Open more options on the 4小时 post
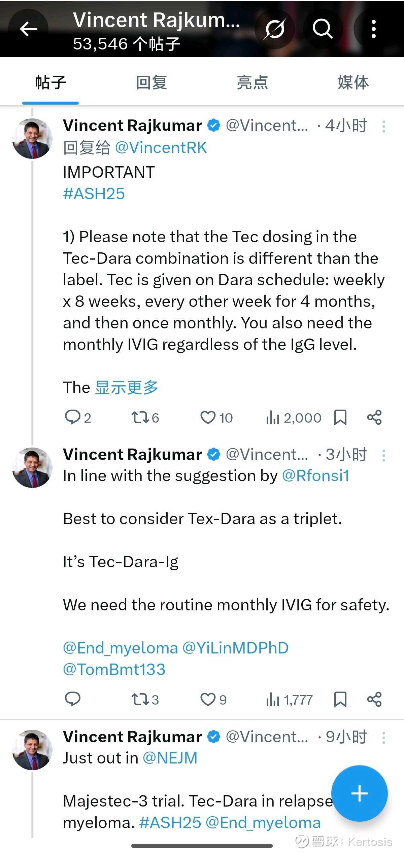The width and height of the screenshot is (404, 854). [383, 127]
